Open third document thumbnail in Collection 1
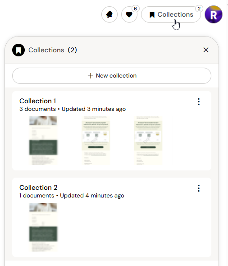Image resolution: width=228 pixels, height=266 pixels. pyautogui.click(x=148, y=141)
